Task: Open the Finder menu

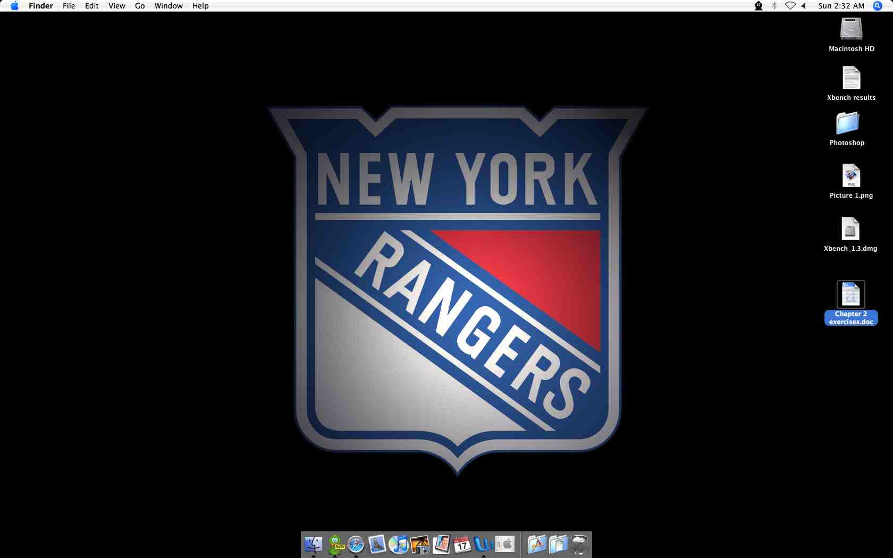Action: pyautogui.click(x=41, y=6)
